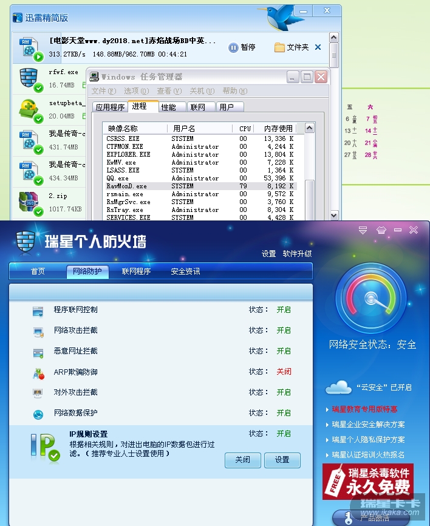Click the large IP rules icon
430x526 pixels.
coord(45,448)
